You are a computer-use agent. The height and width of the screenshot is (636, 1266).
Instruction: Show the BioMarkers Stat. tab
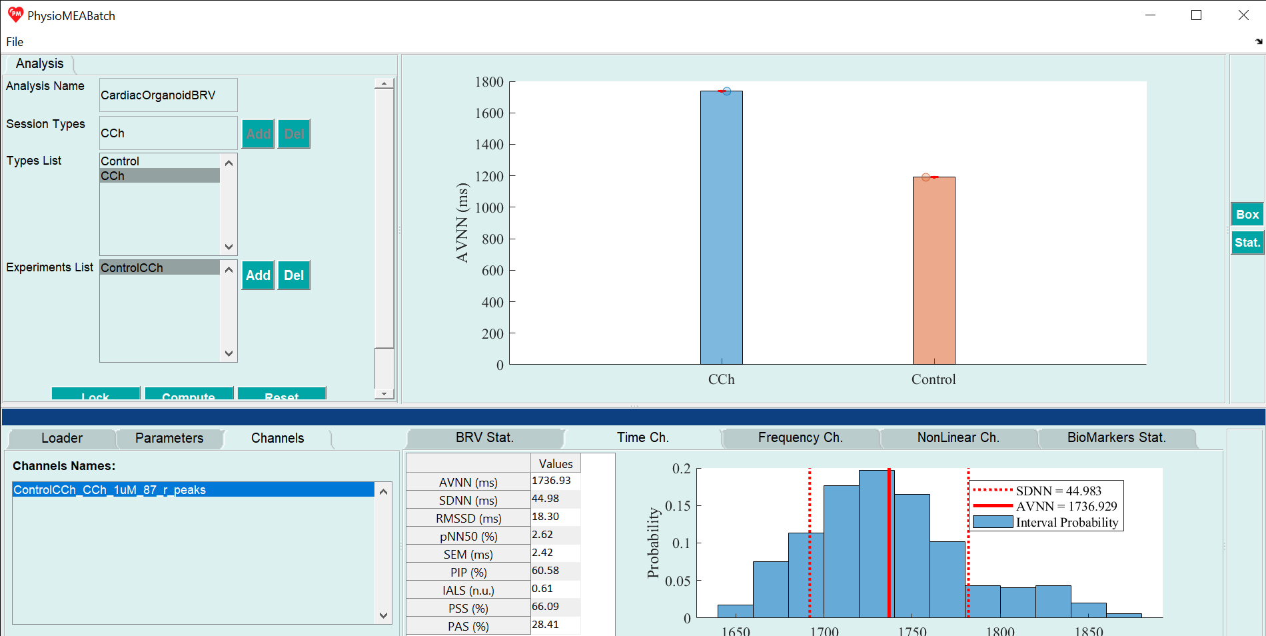1116,437
